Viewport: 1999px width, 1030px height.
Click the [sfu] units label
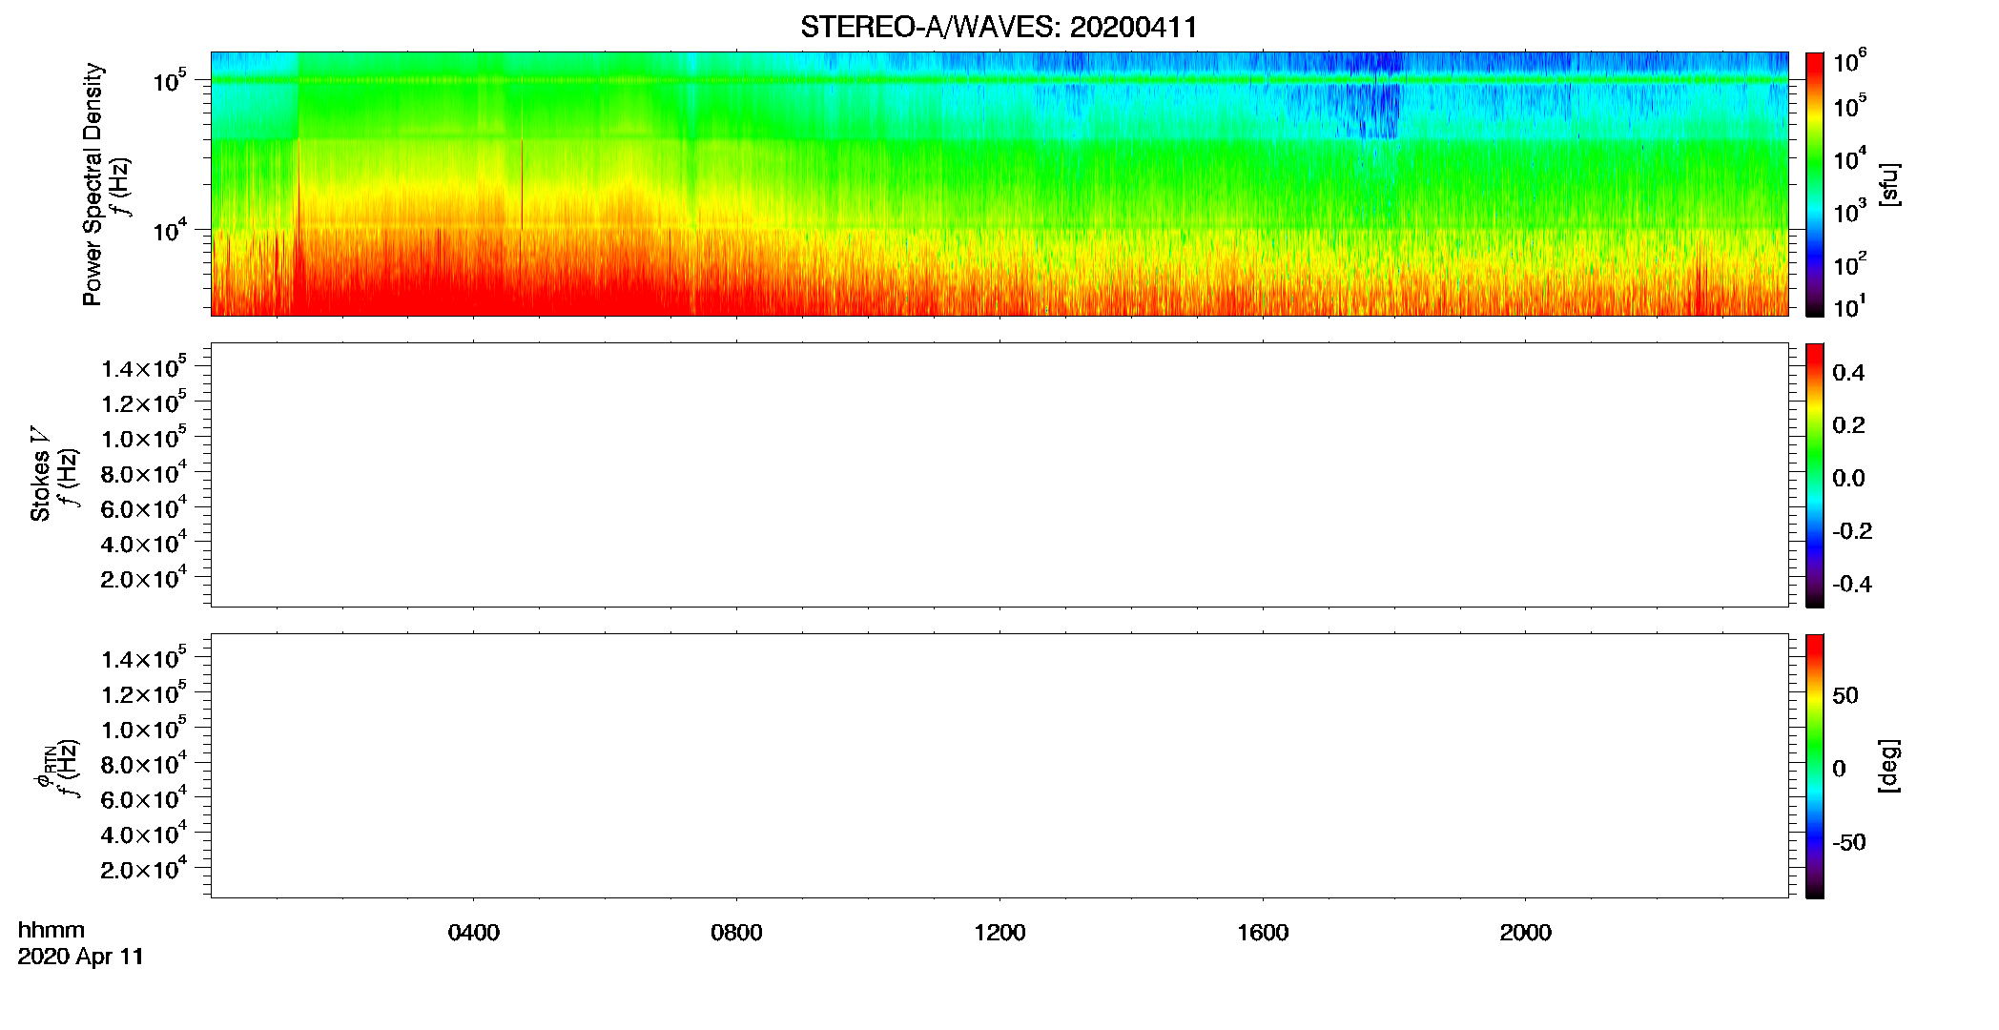point(1888,185)
